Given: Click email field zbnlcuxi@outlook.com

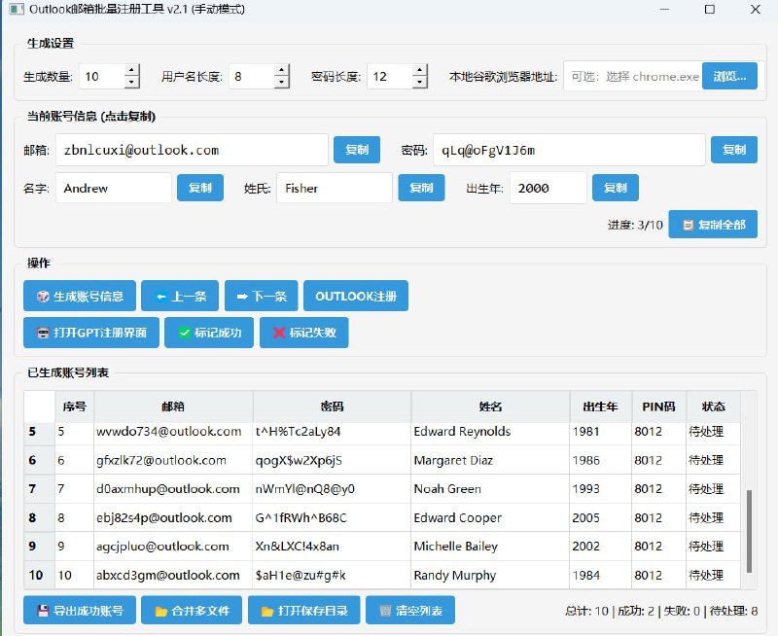Looking at the screenshot, I should [192, 150].
